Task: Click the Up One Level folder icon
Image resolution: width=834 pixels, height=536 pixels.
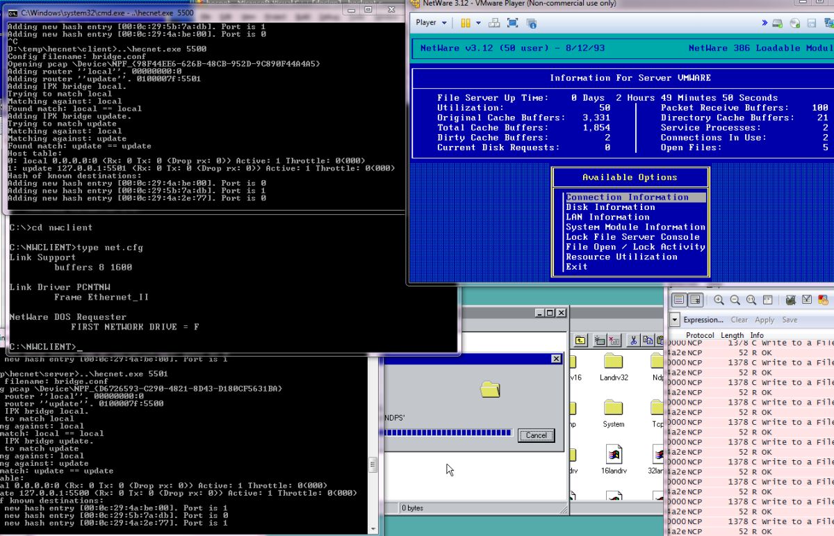Action: point(580,340)
